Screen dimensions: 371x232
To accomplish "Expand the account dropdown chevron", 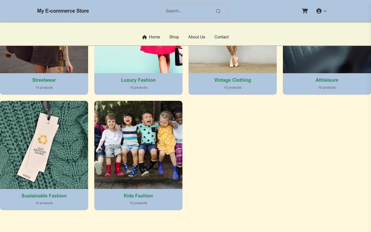I will tap(325, 11).
